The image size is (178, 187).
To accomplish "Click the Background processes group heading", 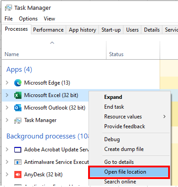I will [48, 136].
